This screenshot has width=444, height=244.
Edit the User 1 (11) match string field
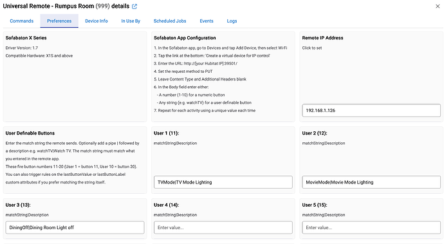pyautogui.click(x=223, y=182)
